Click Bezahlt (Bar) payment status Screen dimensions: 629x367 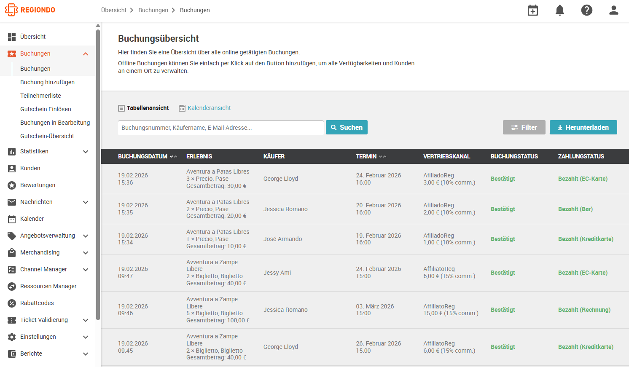(x=575, y=209)
